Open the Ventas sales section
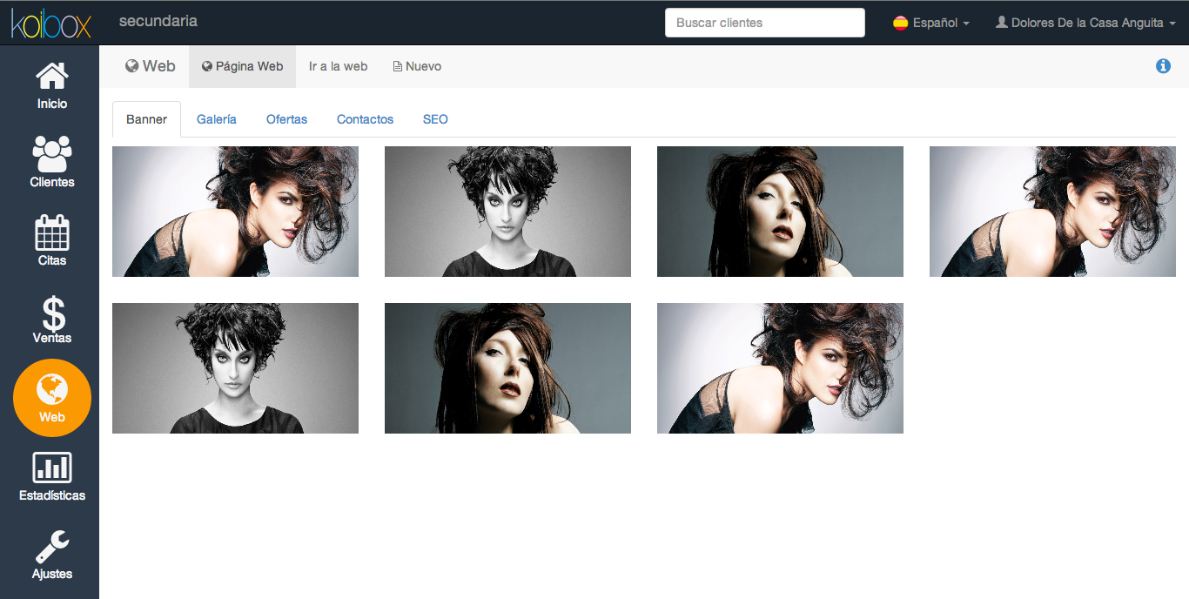The width and height of the screenshot is (1189, 599). coord(51,320)
